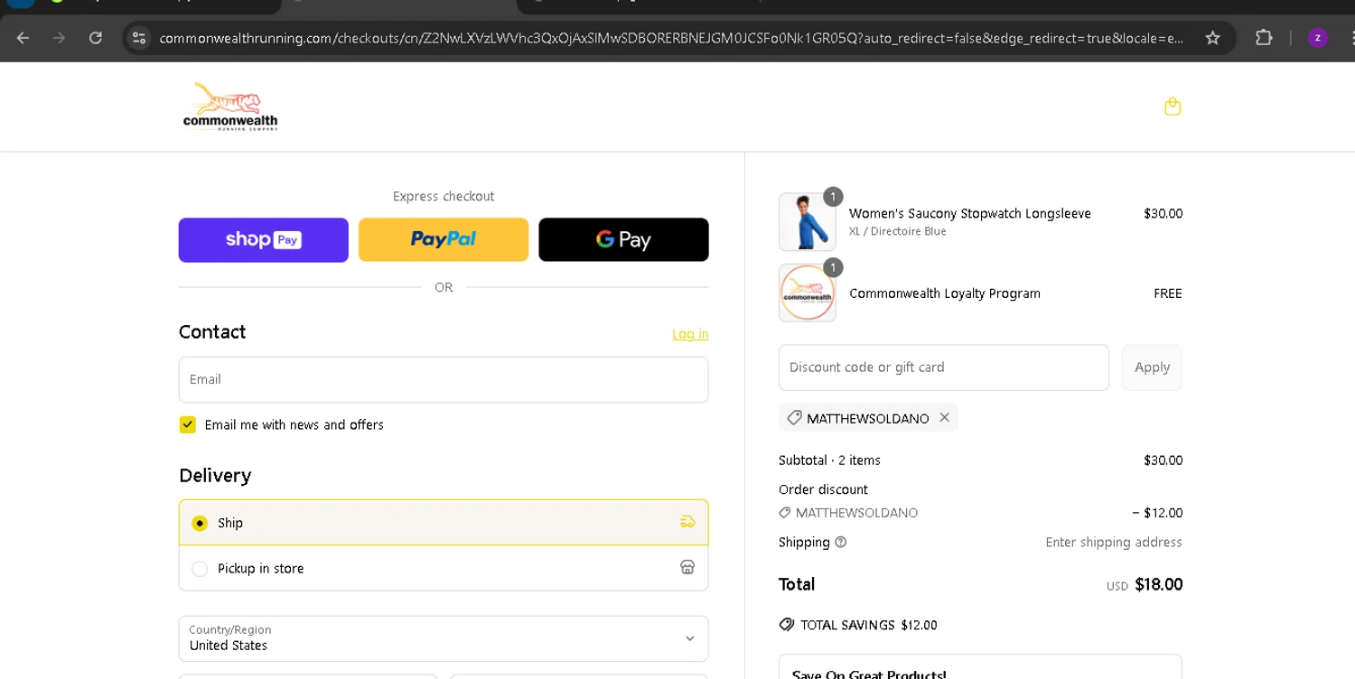
Task: Click the tag icon beside TOTAL SAVINGS
Action: (x=787, y=625)
